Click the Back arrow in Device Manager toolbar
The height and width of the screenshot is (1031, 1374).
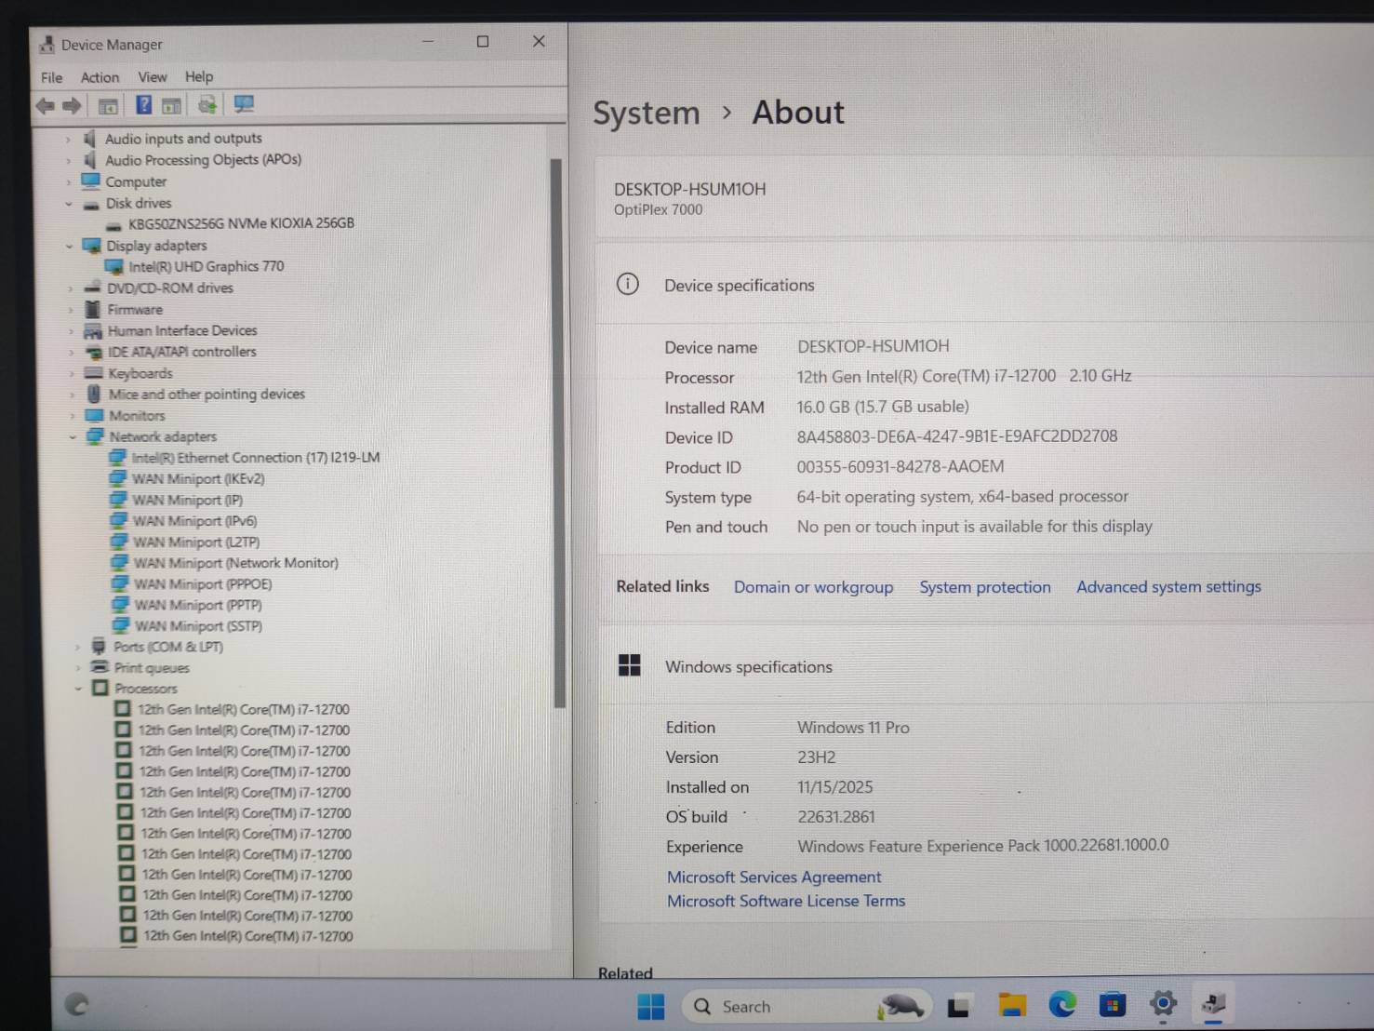(x=45, y=106)
